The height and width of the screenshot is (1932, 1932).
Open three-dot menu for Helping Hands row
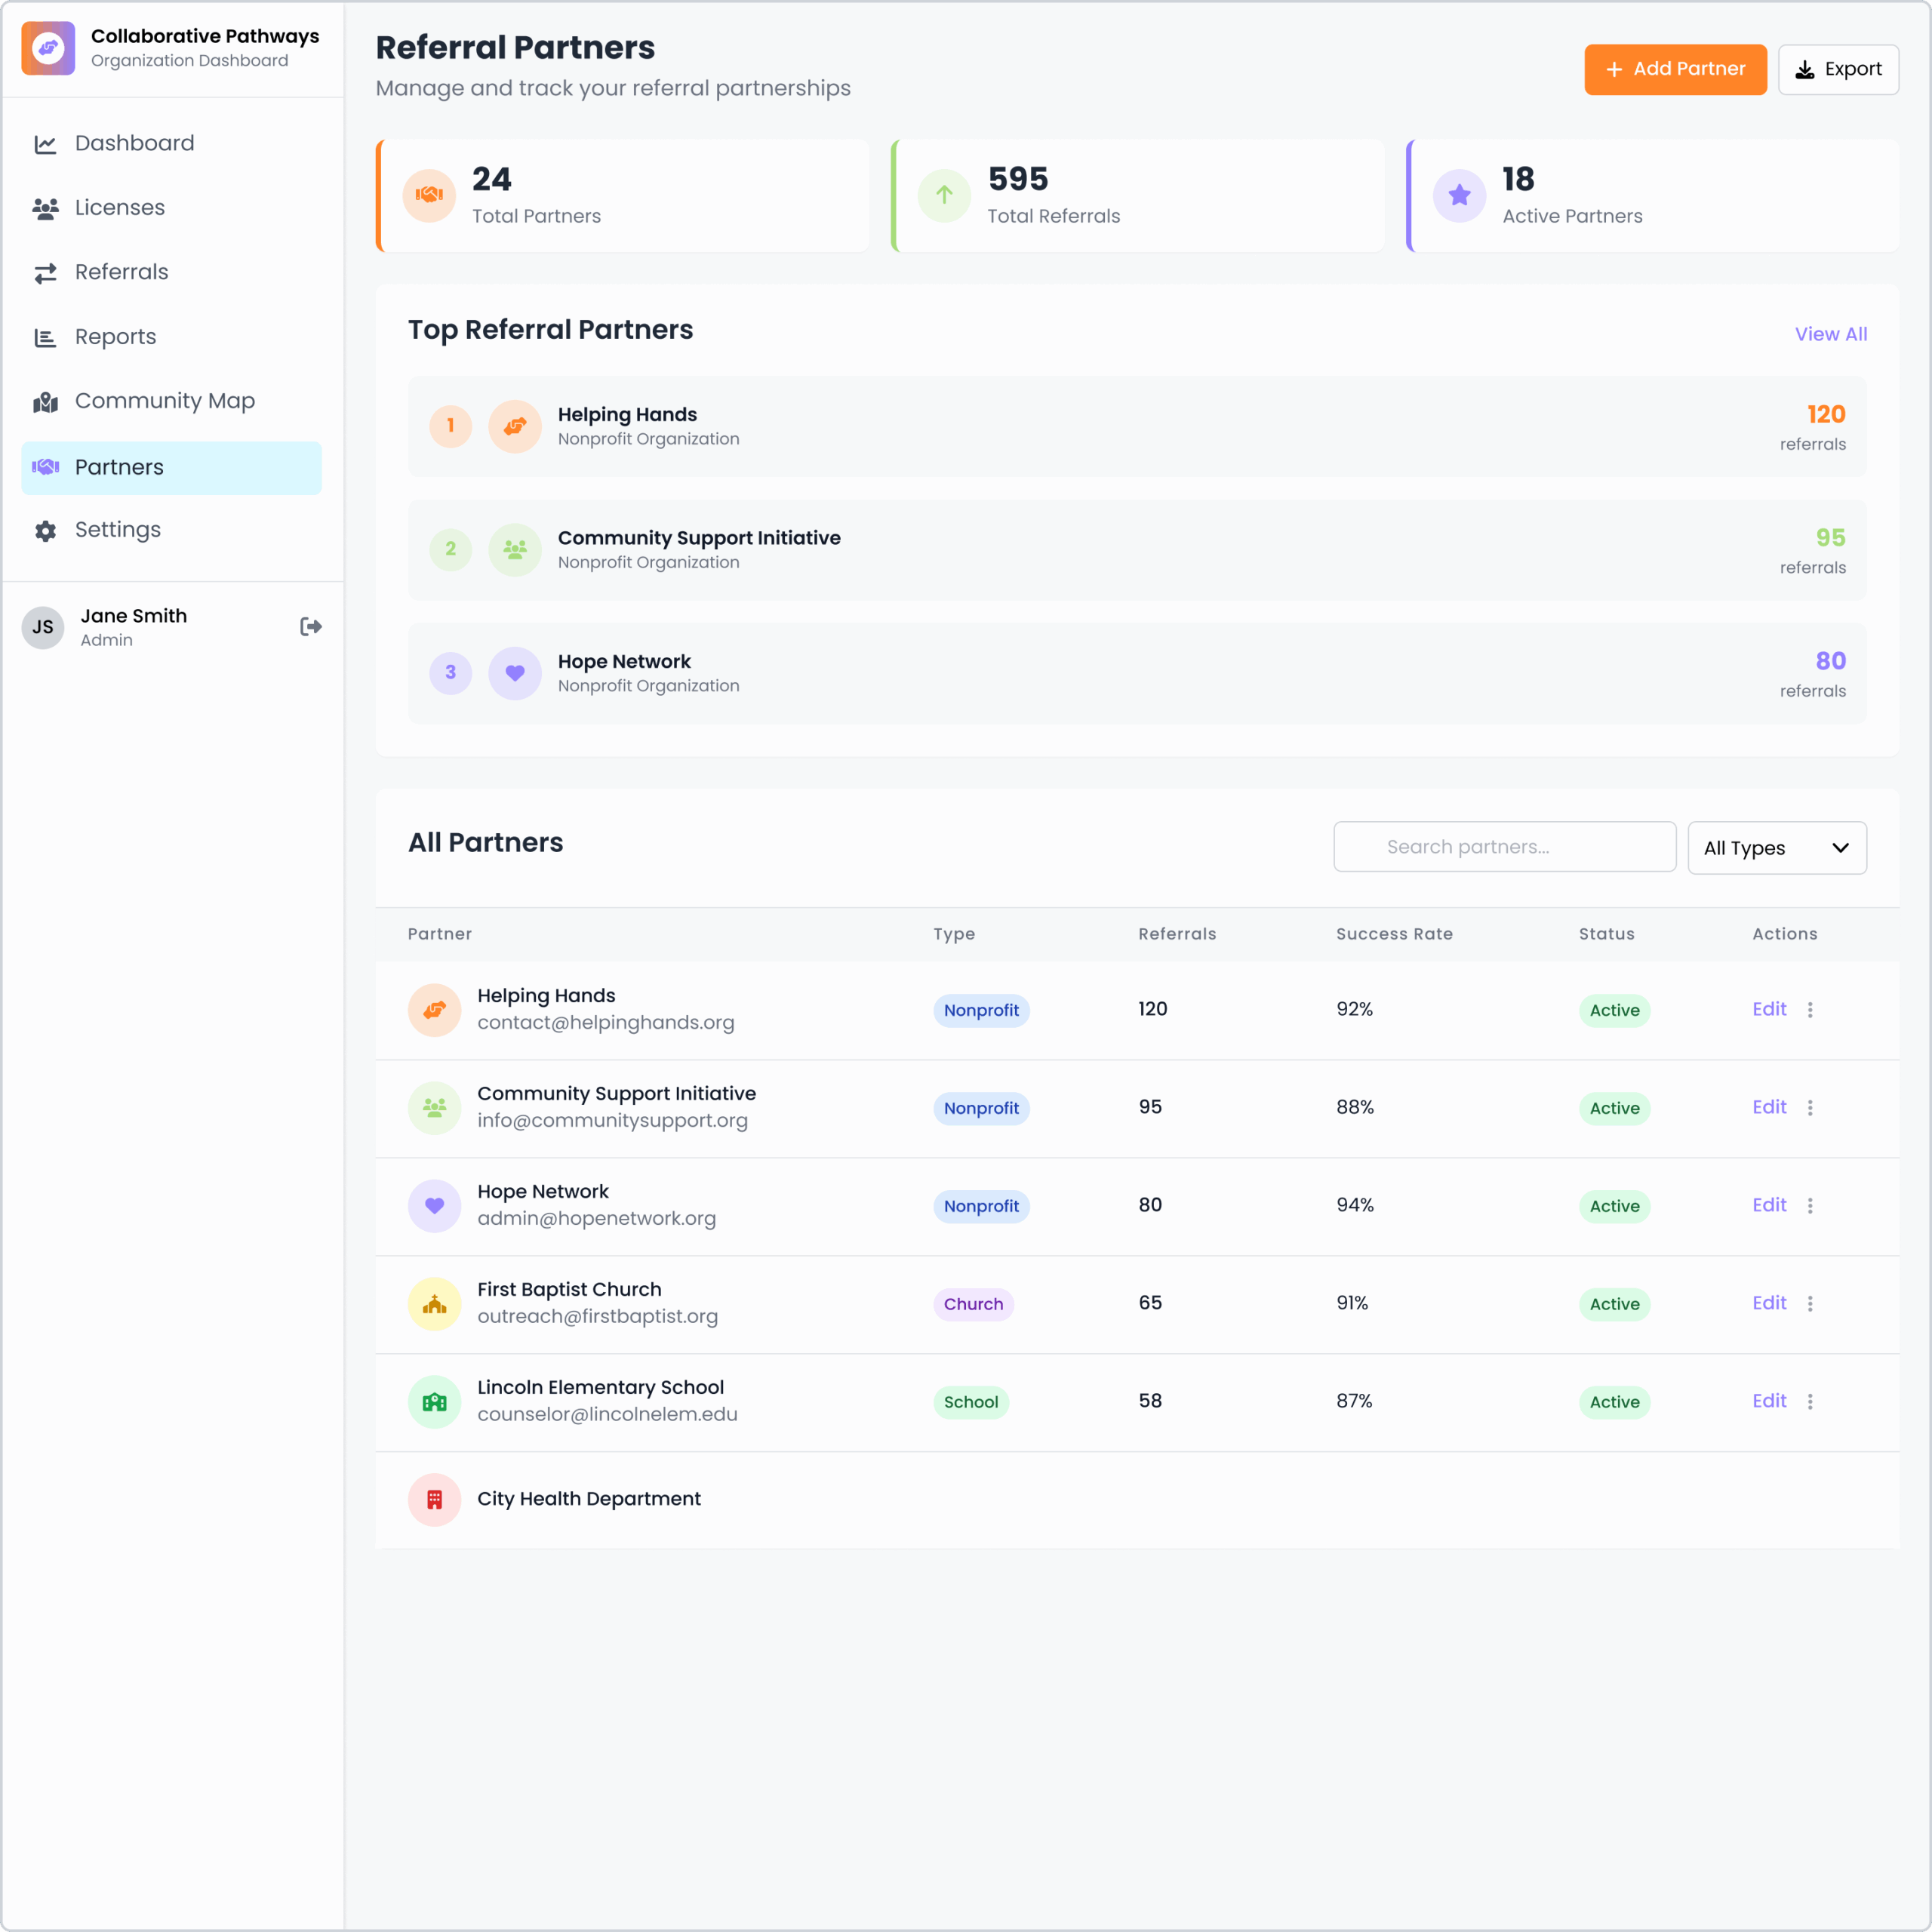[1810, 1010]
